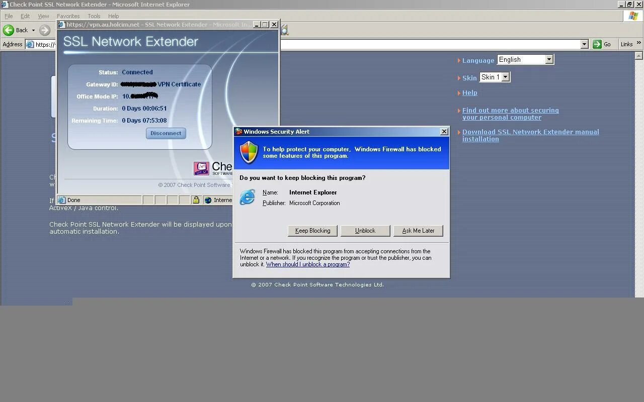Open the File menu
Viewport: 644px width, 402px height.
point(9,16)
